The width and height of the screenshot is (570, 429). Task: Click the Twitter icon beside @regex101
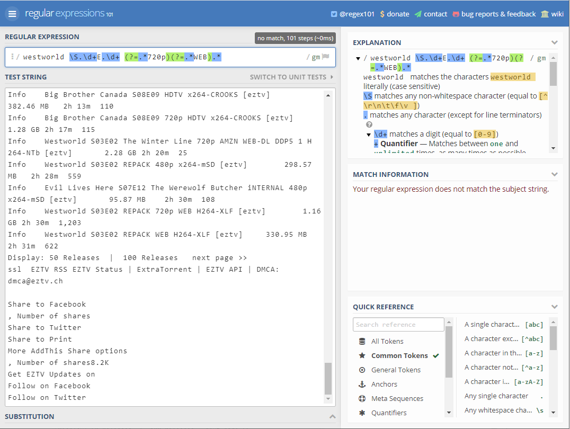334,14
